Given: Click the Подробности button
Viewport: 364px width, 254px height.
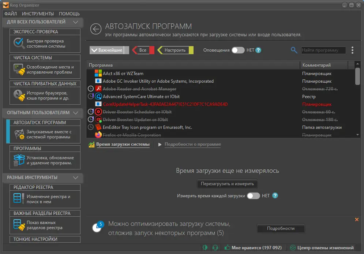Looking at the screenshot, I should [281, 228].
